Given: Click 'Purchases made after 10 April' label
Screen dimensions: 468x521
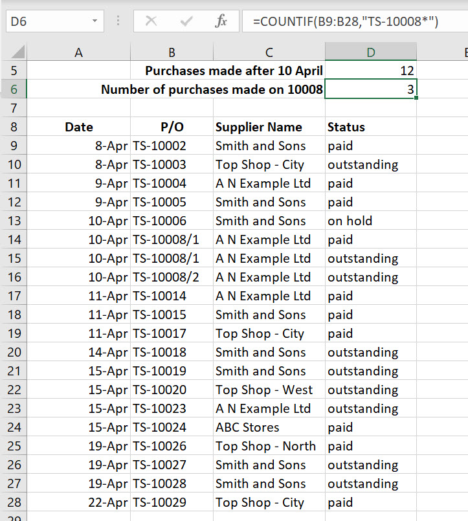Looking at the screenshot, I should click(234, 71).
